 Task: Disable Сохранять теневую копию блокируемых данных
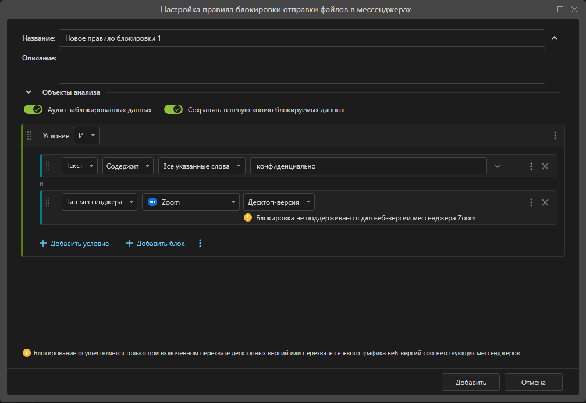click(x=173, y=109)
